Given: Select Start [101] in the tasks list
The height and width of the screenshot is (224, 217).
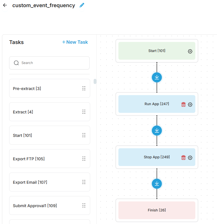Looking at the screenshot, I should (50, 135).
